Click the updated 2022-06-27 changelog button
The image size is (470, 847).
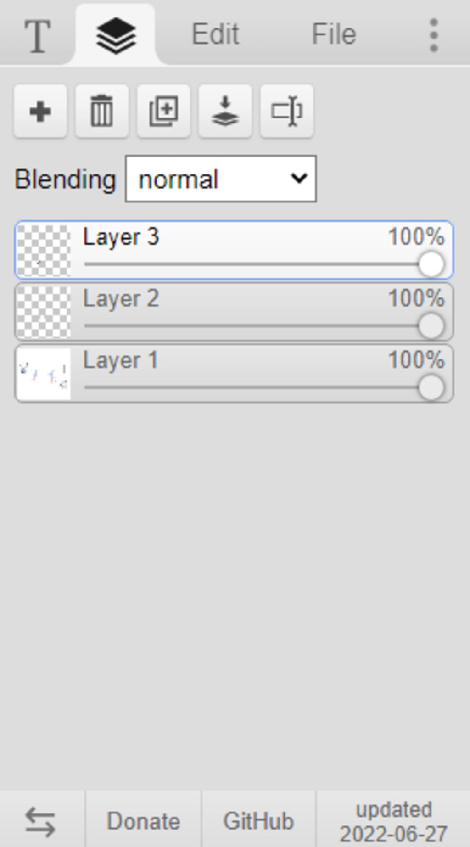point(394,821)
